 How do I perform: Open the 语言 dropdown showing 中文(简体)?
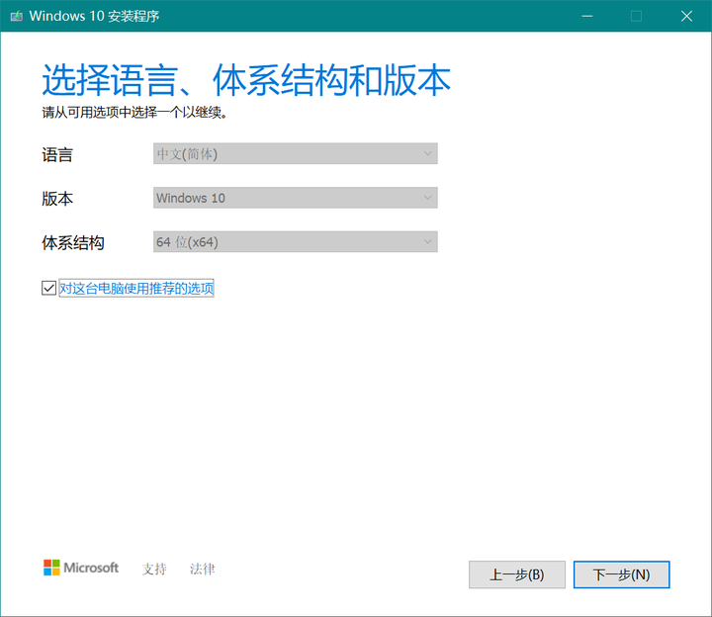[x=295, y=153]
